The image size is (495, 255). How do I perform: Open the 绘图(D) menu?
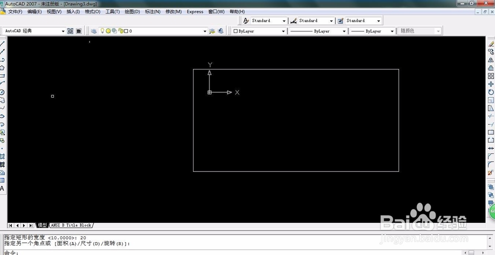click(x=132, y=12)
